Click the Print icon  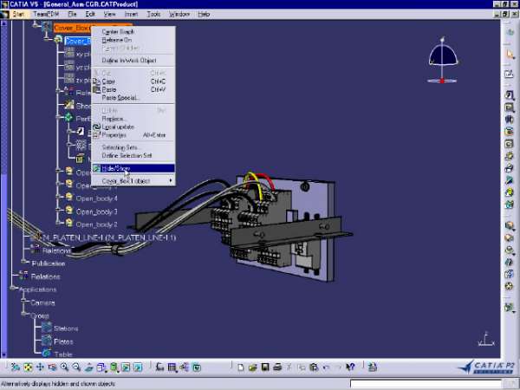point(277,367)
